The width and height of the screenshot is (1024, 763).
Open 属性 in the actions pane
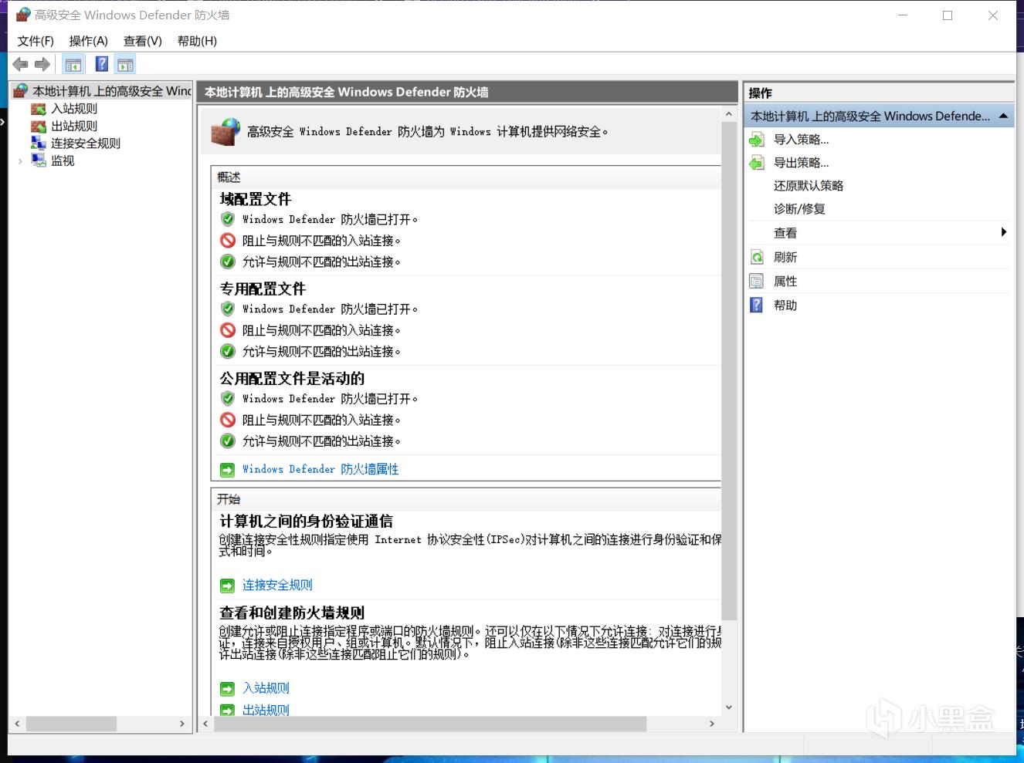click(x=785, y=282)
